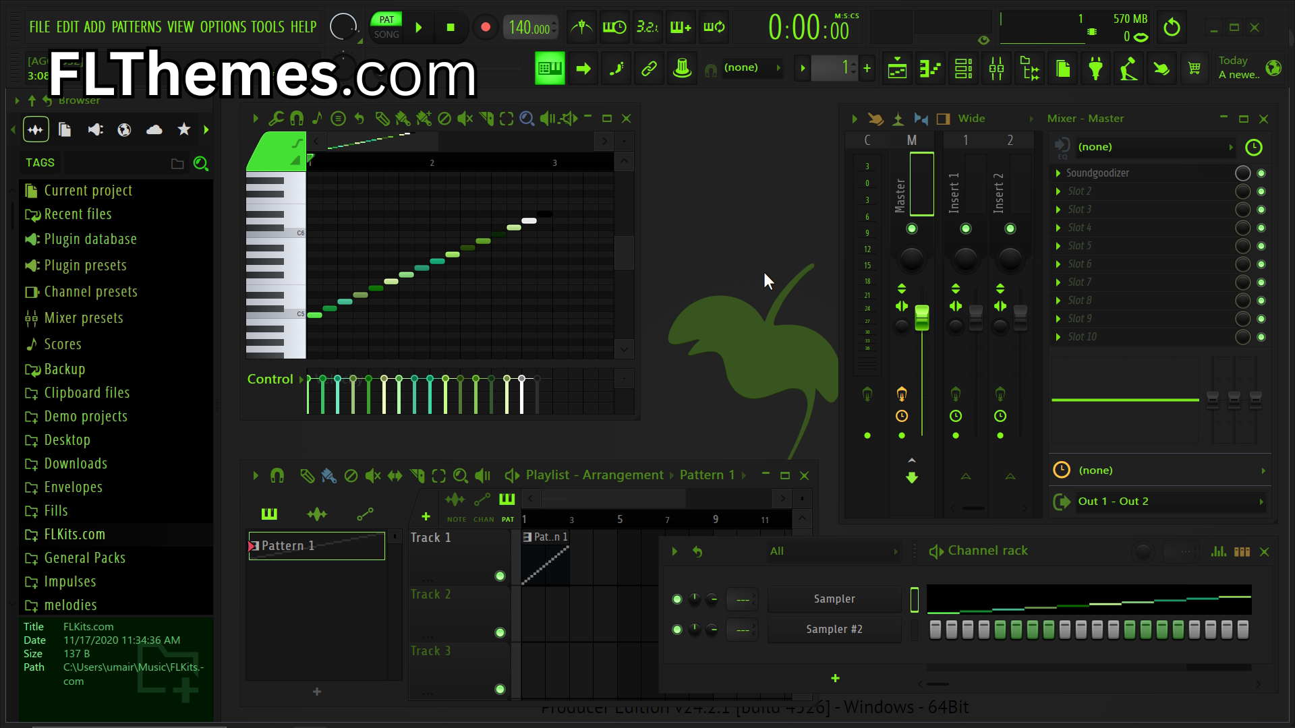Select the mute tool in piano roll
This screenshot has height=728, width=1295.
coord(465,119)
